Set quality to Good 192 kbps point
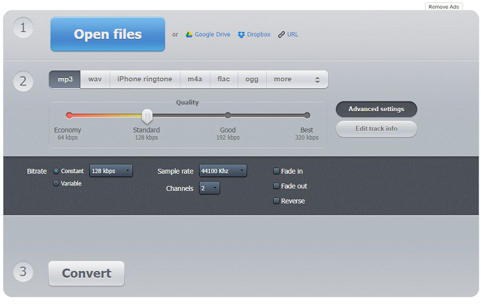The image size is (487, 305). coord(228,115)
